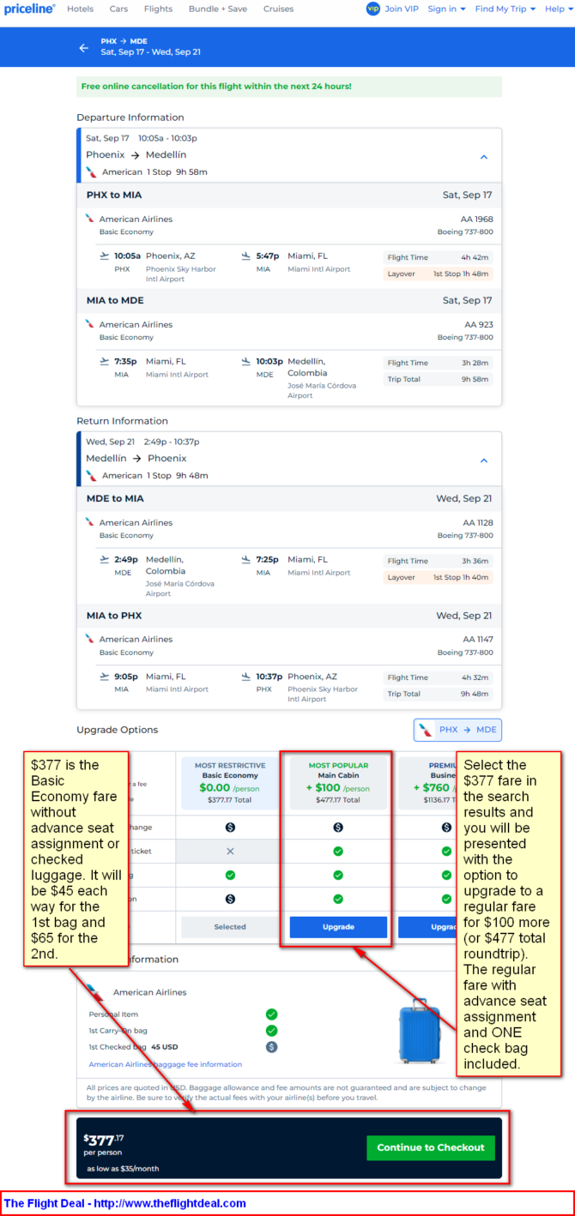The height and width of the screenshot is (1216, 575).
Task: Click American logo in Medellín to Phoenix summary
Action: (x=92, y=475)
